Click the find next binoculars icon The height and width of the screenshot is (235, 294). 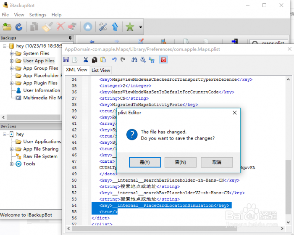[x=143, y=60]
